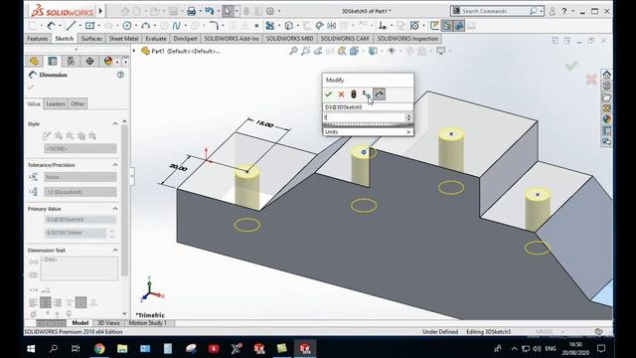Click the Smart Dimension tool
636x358 pixels.
point(51,26)
